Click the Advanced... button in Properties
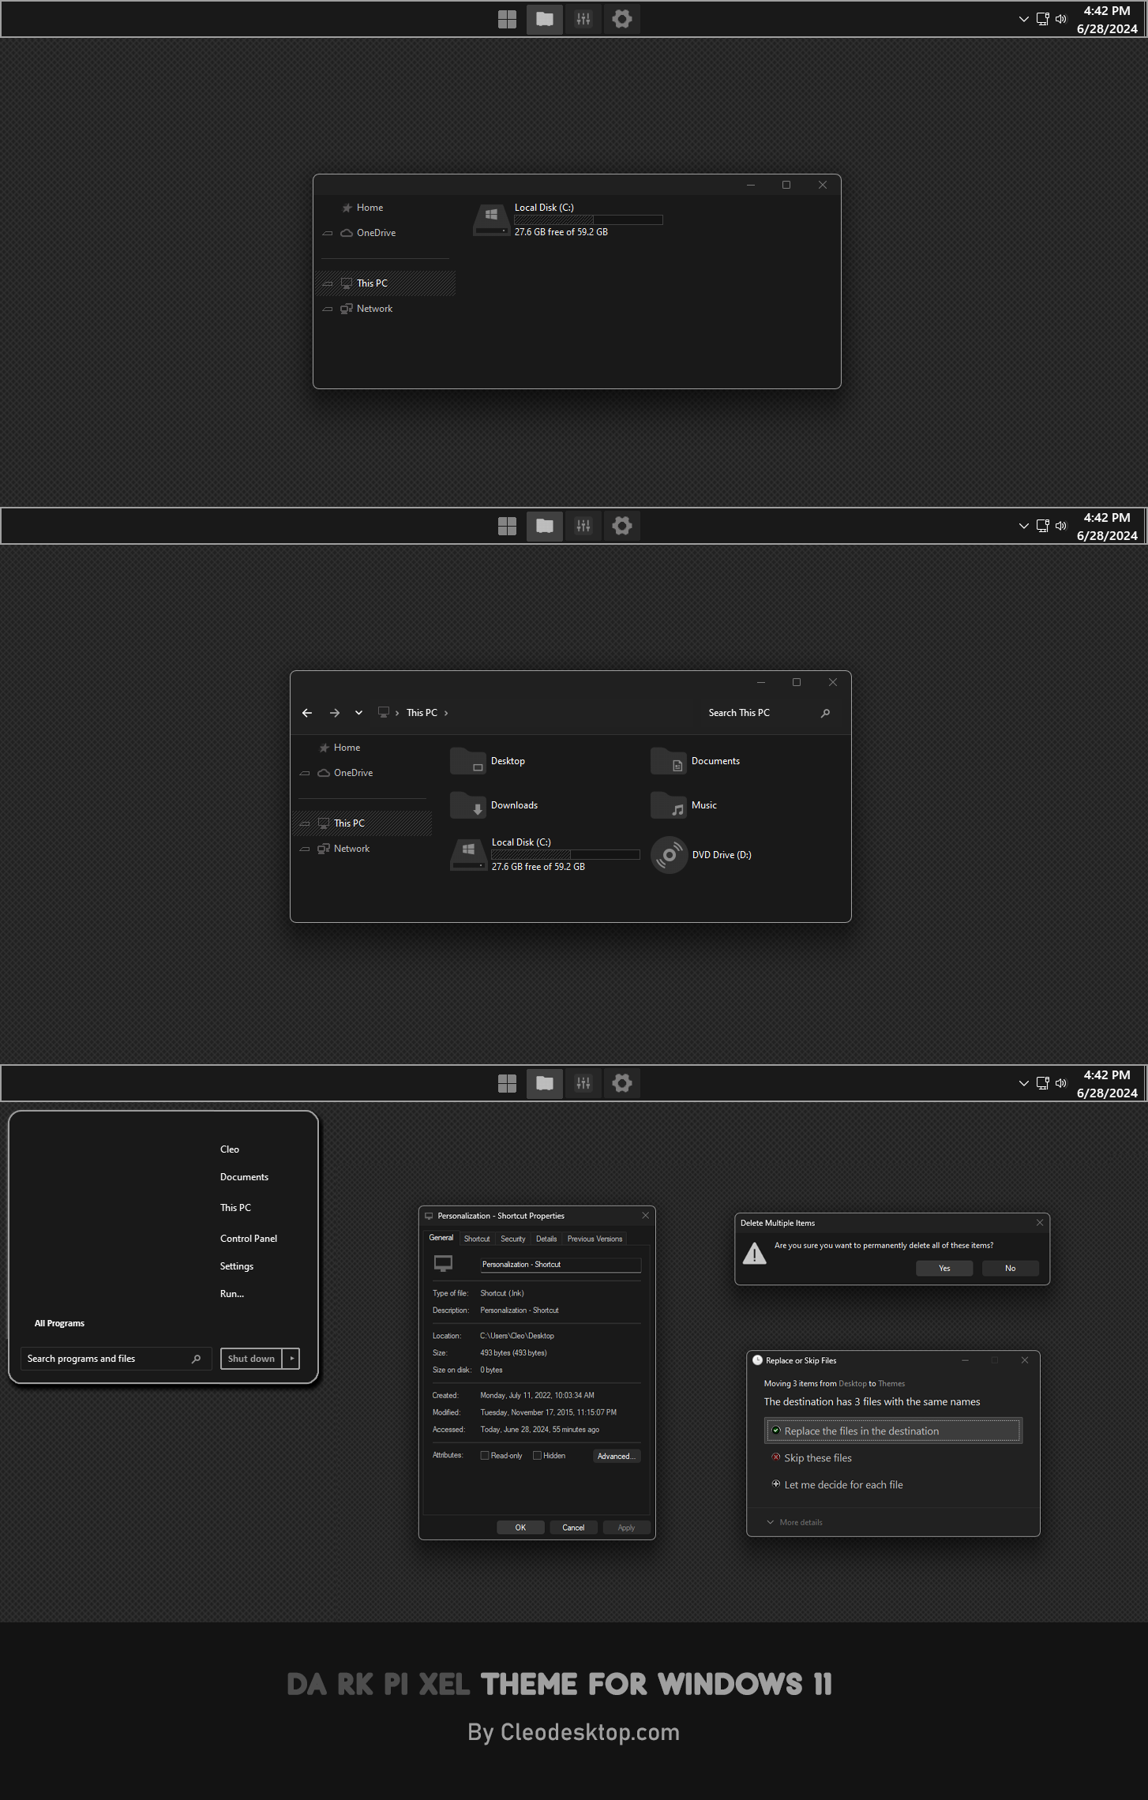This screenshot has height=1800, width=1148. (617, 1457)
